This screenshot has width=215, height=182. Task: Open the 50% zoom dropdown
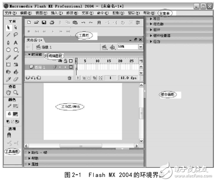click(x=141, y=47)
